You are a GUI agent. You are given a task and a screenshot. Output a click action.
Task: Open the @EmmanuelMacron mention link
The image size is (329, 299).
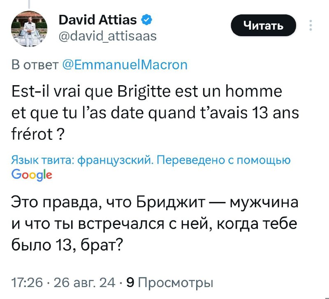coord(125,65)
